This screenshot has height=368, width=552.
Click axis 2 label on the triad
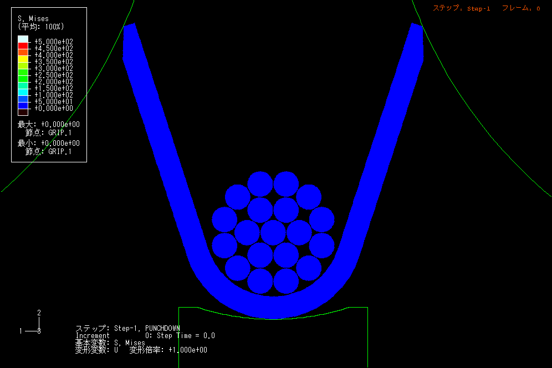[39, 313]
